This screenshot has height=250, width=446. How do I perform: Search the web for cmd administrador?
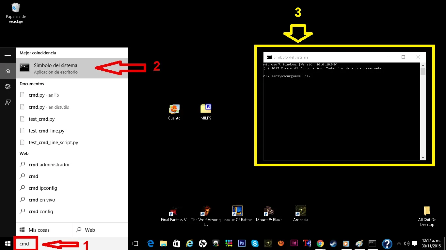72,165
